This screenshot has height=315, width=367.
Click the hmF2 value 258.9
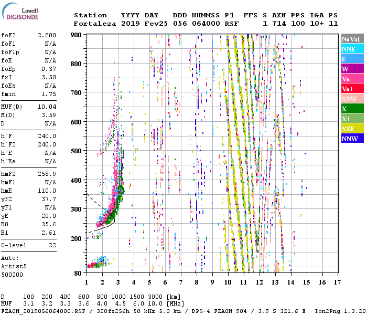(47, 174)
